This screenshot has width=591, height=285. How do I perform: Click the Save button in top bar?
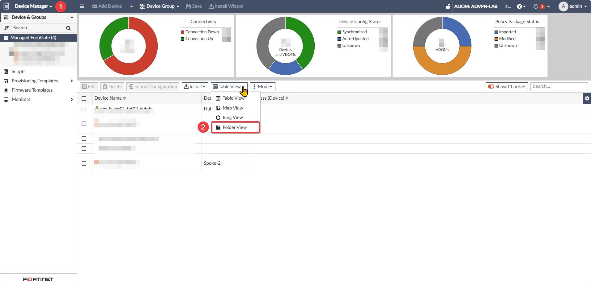point(194,6)
